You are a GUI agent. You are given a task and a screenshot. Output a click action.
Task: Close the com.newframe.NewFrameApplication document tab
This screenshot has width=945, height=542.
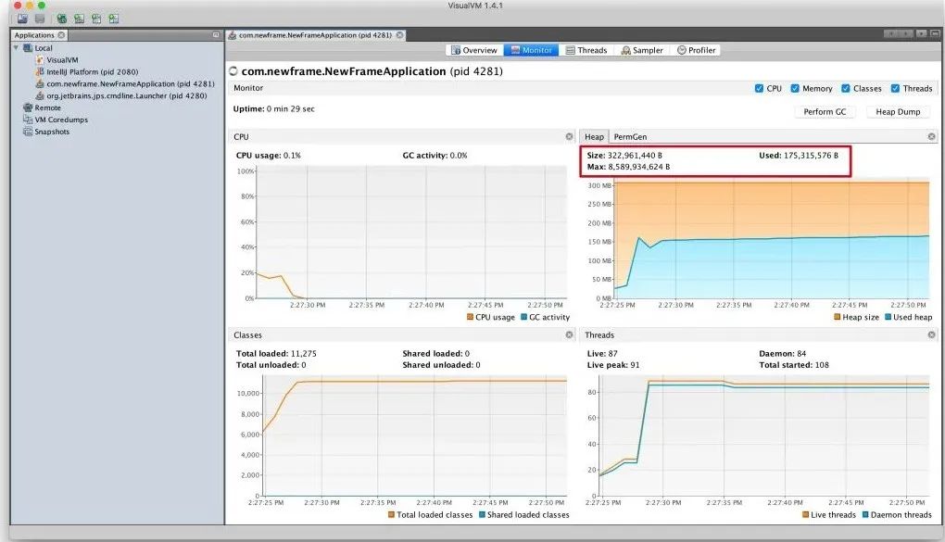tap(399, 35)
